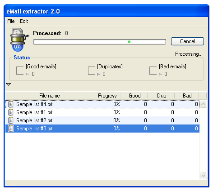Click the Sample list #1.txt file icon
Viewport: 213px width, 191px height.
tap(10, 112)
